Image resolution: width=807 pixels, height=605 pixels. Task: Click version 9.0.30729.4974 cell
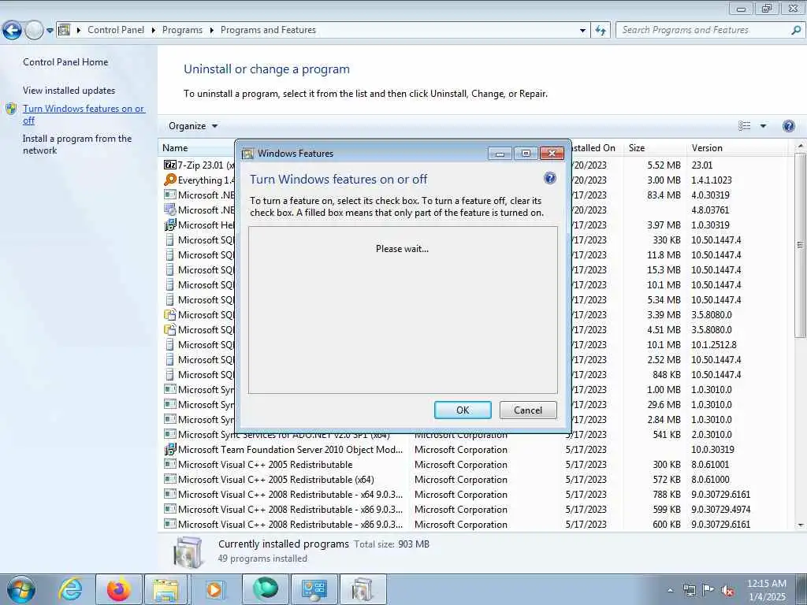(x=720, y=510)
